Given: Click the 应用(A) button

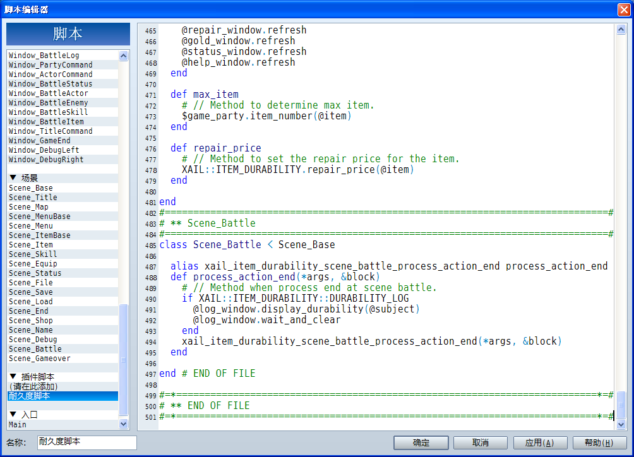Looking at the screenshot, I should click(x=540, y=442).
